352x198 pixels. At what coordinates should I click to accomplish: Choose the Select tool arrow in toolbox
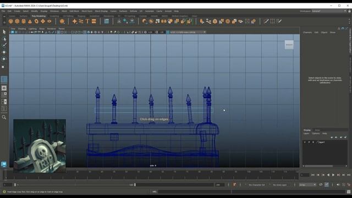point(4,32)
